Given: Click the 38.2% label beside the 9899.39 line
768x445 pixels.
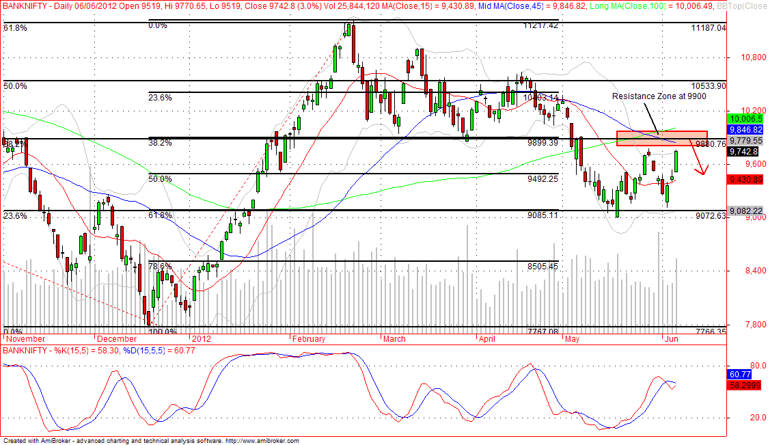Looking at the screenshot, I should click(160, 143).
